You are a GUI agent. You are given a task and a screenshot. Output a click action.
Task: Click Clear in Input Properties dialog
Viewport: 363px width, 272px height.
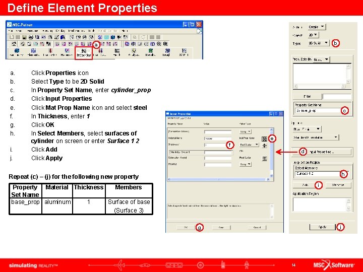[221, 227]
